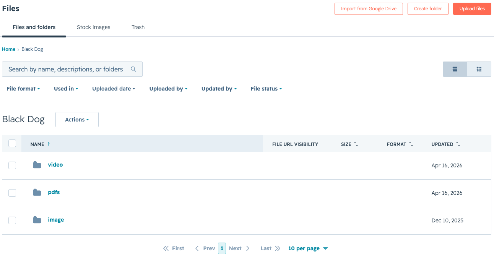Sort by Format arrows icon
Viewport: 494px width, 256px height.
click(411, 144)
